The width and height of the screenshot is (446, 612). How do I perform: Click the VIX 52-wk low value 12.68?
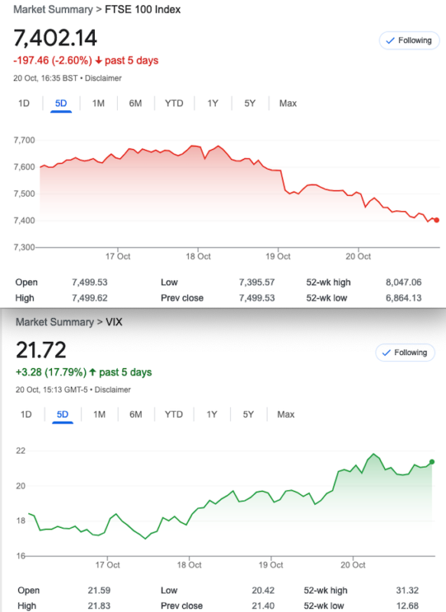click(408, 606)
